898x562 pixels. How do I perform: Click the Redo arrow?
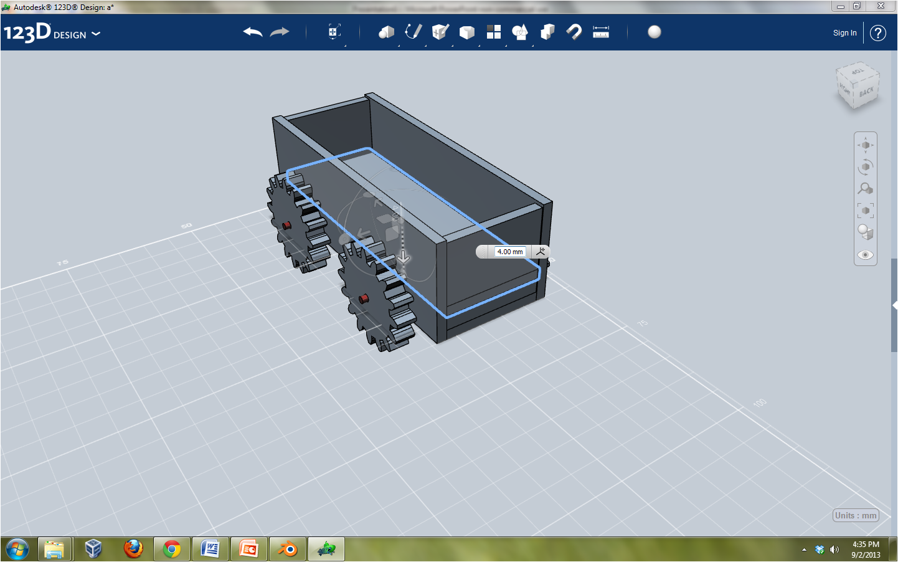pyautogui.click(x=280, y=32)
